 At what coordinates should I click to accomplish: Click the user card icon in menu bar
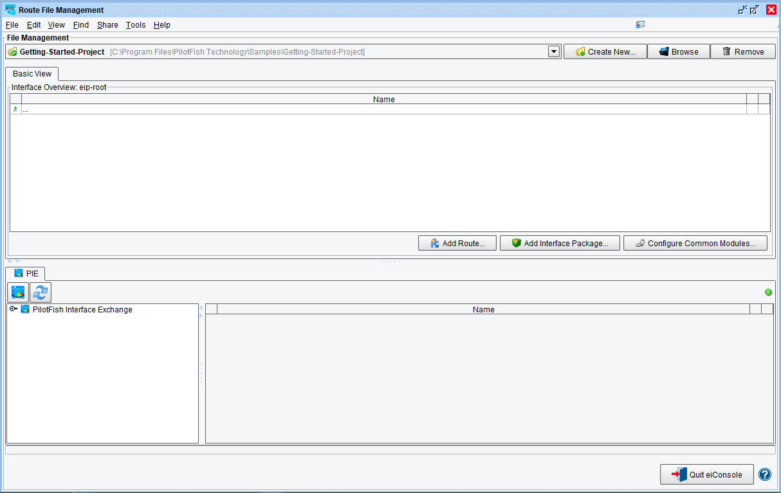point(639,25)
